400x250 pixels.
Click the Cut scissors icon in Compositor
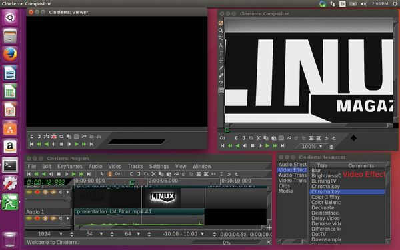[259, 138]
